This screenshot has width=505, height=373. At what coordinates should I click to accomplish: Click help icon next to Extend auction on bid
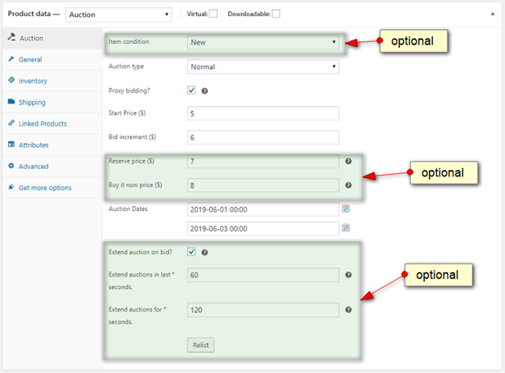coord(206,252)
